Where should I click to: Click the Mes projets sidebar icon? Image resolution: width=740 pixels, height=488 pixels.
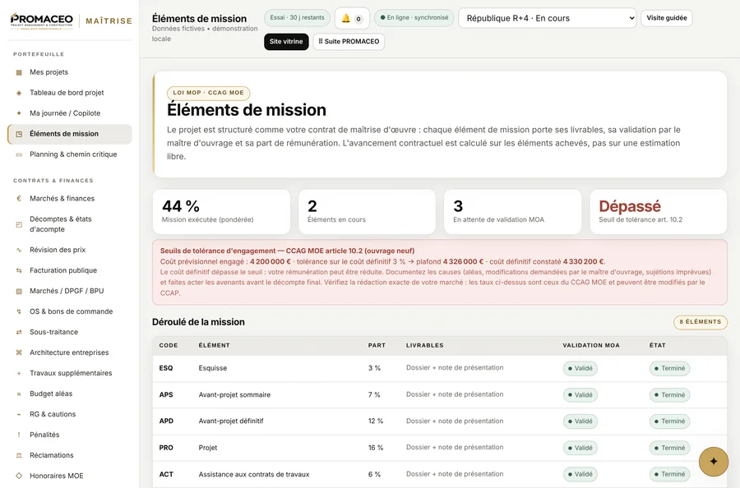[19, 72]
